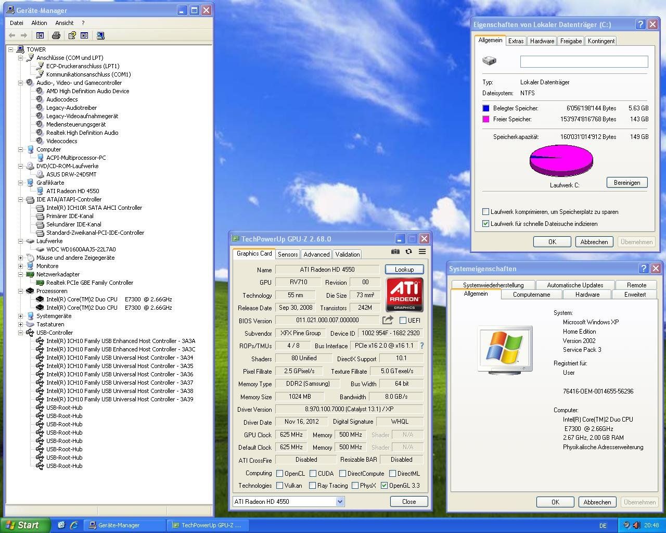Open the Hardware tab in Systemeigenschaften
This screenshot has width=666, height=533.
click(x=587, y=295)
